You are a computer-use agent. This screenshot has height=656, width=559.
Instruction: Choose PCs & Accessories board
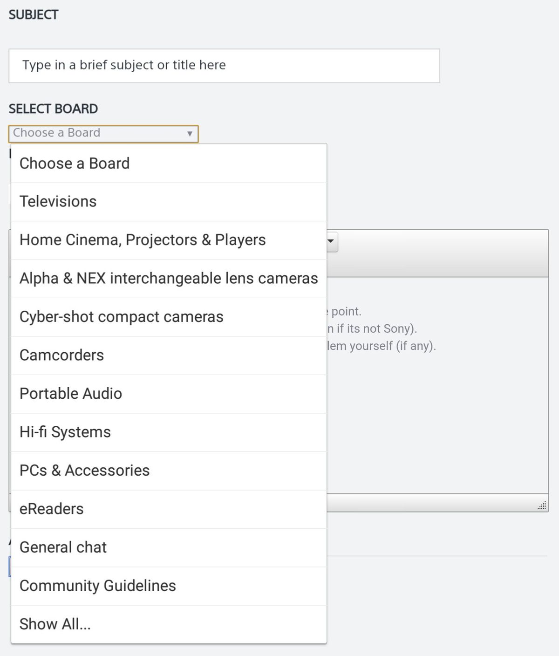[x=169, y=471]
